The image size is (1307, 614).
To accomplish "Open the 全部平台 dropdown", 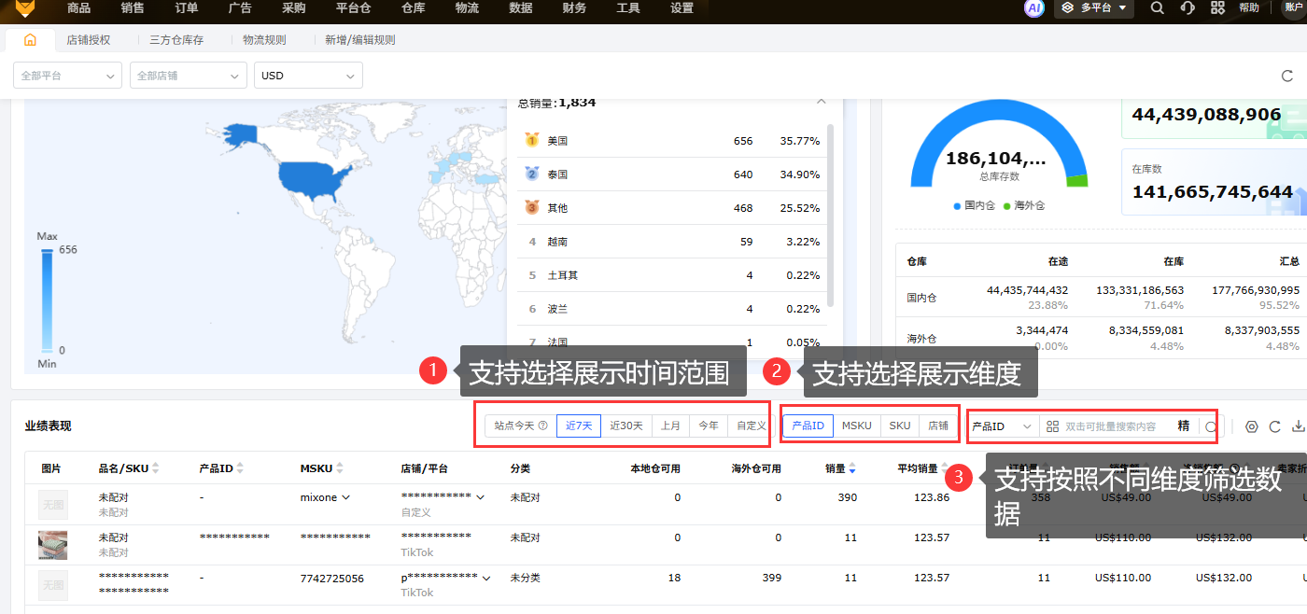I will pyautogui.click(x=67, y=76).
